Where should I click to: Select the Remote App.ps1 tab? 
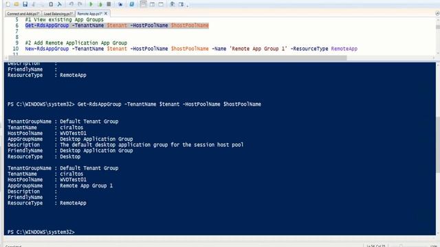click(x=89, y=14)
